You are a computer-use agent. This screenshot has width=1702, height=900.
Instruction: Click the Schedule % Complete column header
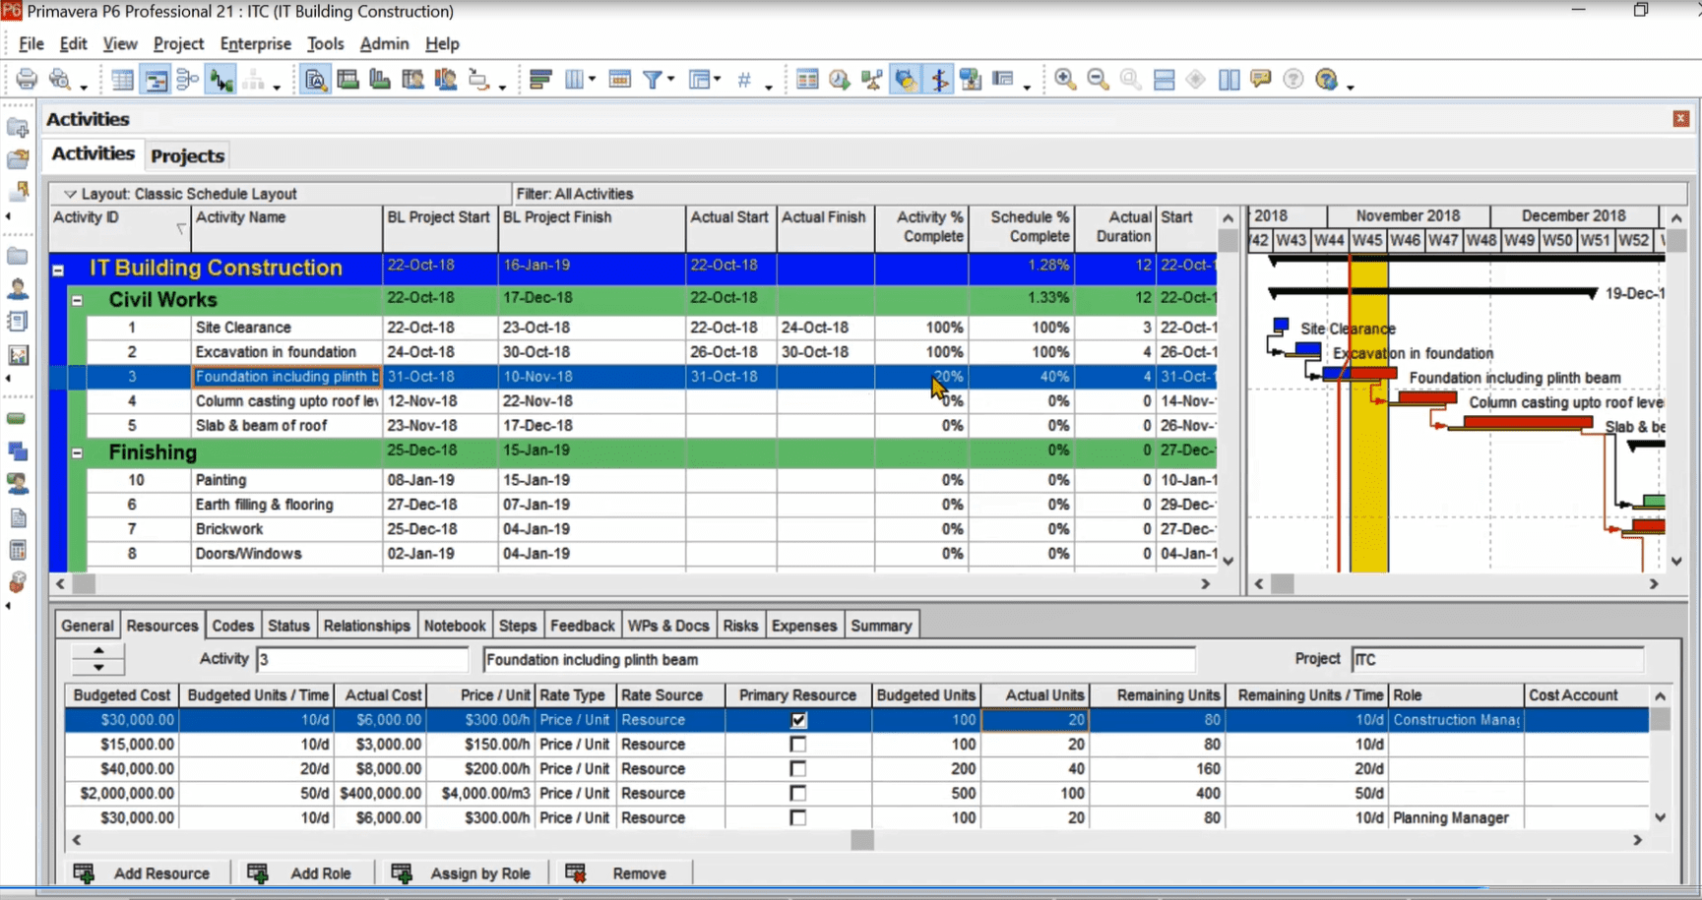1022,228
